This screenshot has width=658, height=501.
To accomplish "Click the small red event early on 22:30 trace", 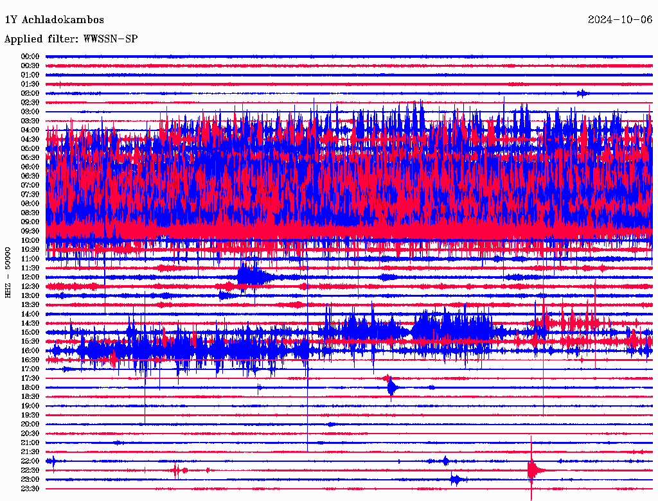I will (x=177, y=470).
